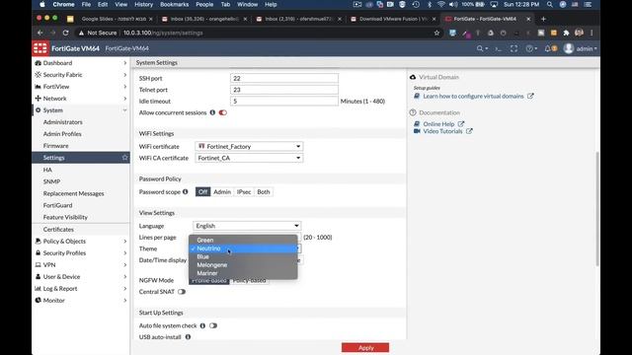Open the Language dropdown

[247, 226]
